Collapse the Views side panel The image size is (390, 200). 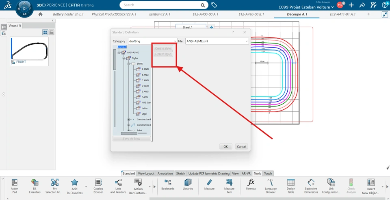point(53,21)
